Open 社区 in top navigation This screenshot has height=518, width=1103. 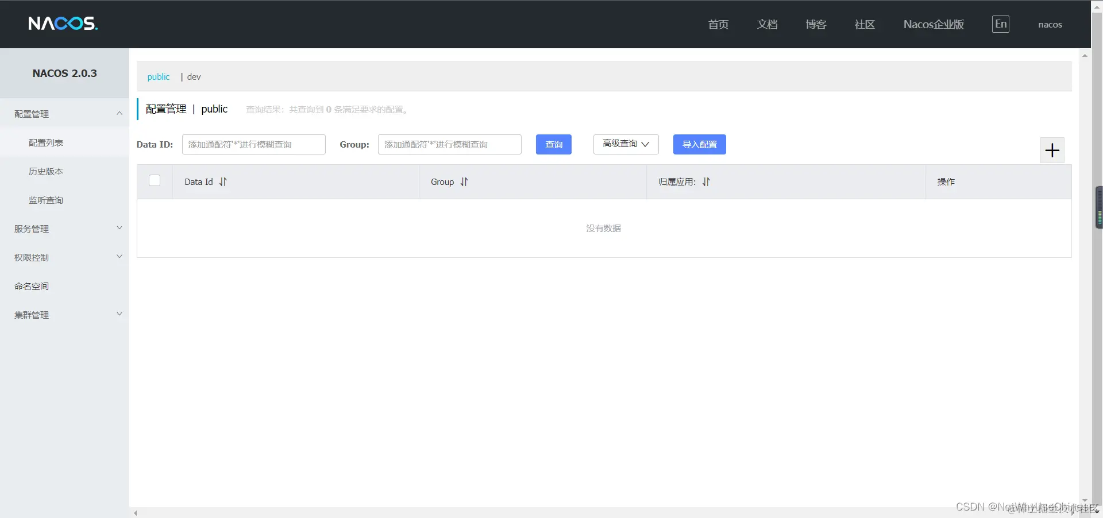pyautogui.click(x=865, y=24)
